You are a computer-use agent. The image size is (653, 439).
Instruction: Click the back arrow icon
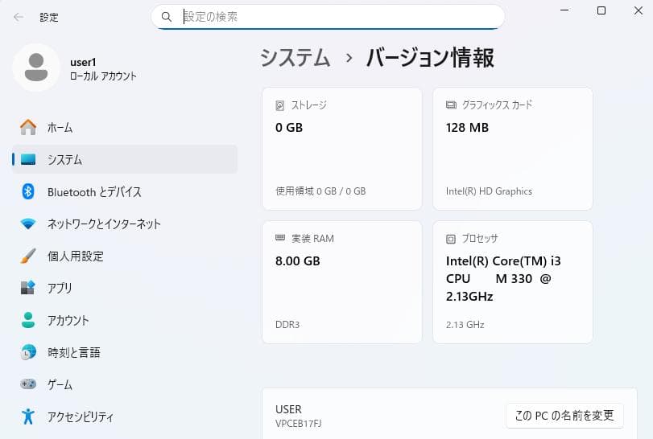19,17
